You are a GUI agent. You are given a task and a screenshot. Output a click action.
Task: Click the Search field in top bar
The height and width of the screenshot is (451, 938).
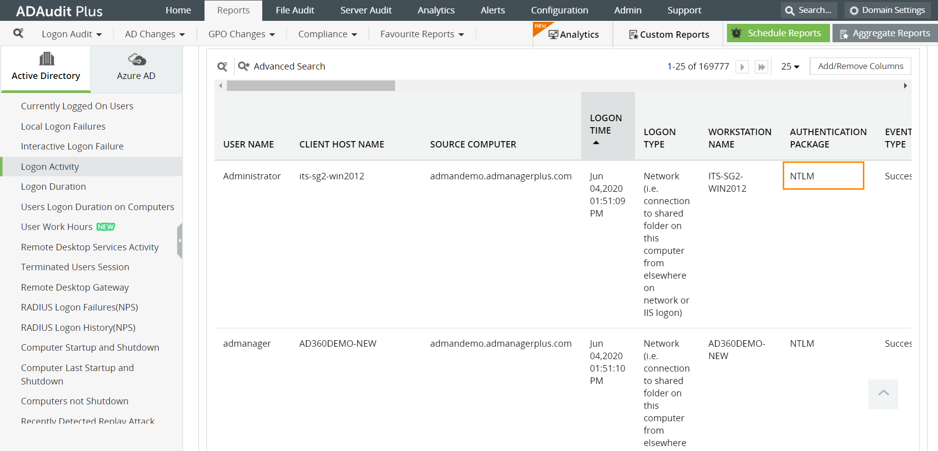click(x=809, y=10)
